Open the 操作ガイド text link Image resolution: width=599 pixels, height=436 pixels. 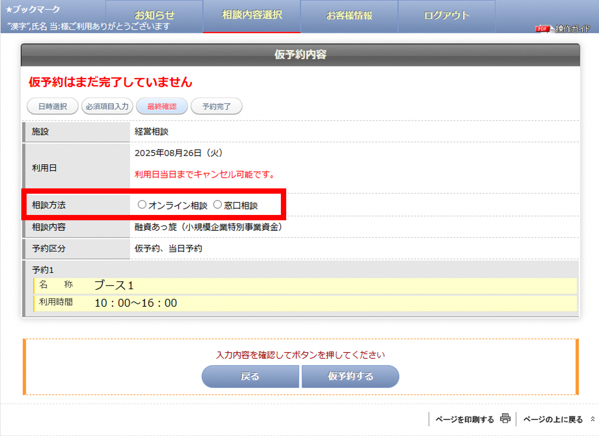pyautogui.click(x=572, y=29)
